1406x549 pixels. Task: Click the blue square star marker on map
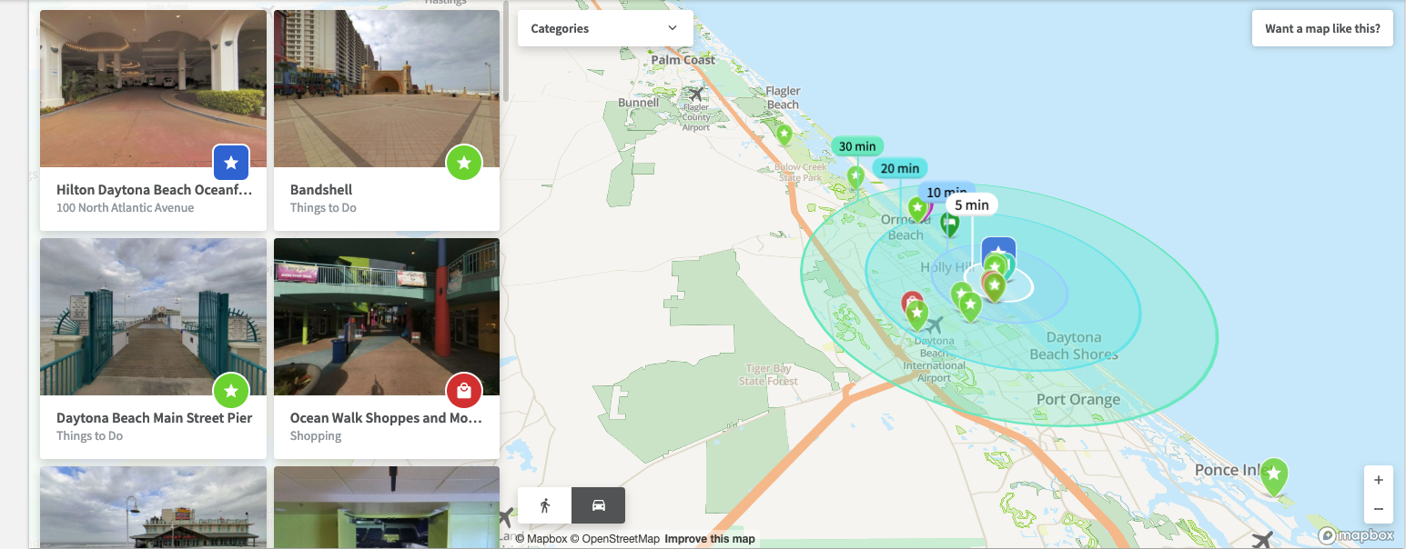[x=999, y=249]
